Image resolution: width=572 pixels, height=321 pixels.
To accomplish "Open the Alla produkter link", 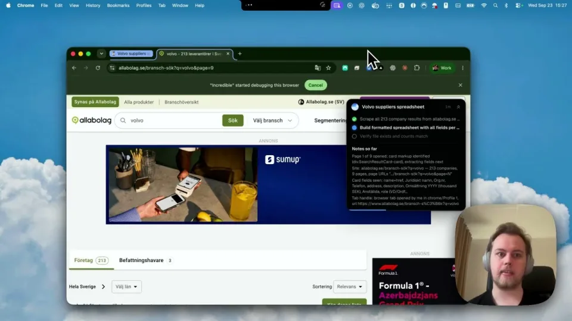I will tap(139, 102).
